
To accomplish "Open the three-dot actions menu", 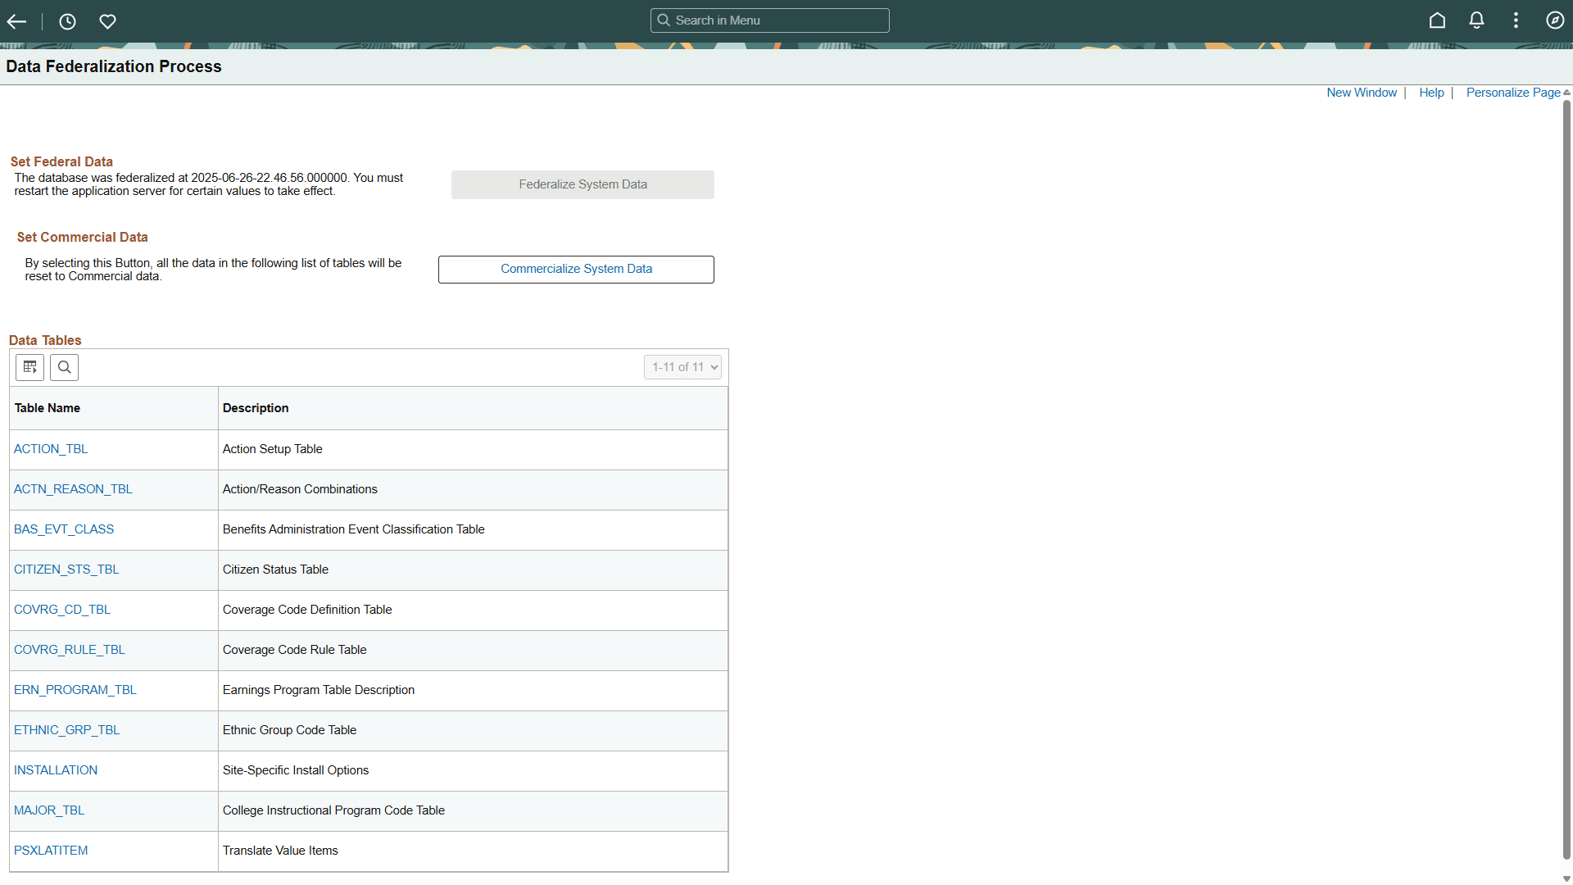I will pos(1516,20).
